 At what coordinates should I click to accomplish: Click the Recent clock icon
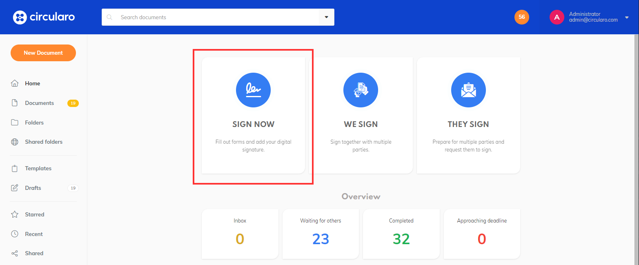coord(15,234)
